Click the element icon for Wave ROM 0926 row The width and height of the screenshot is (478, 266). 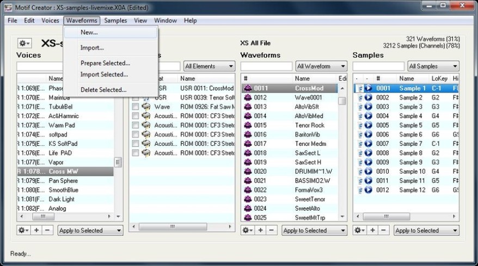point(146,107)
